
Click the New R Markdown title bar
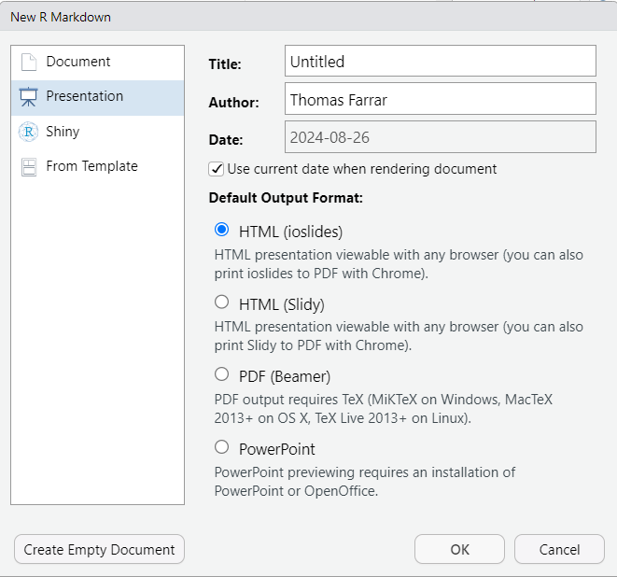pos(308,17)
